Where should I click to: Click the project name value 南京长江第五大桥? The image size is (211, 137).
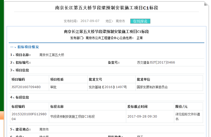[52, 55]
